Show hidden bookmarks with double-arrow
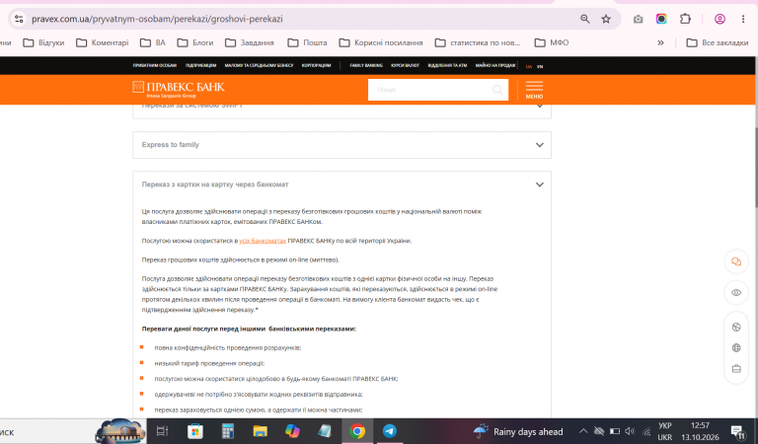 pos(660,42)
